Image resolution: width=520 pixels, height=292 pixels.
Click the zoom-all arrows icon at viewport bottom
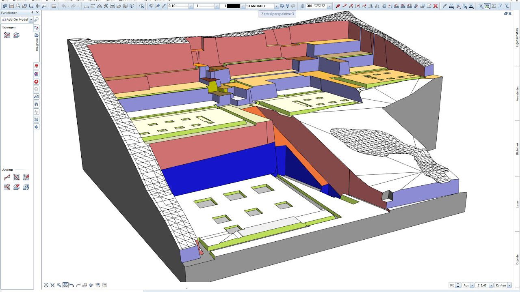(52, 285)
